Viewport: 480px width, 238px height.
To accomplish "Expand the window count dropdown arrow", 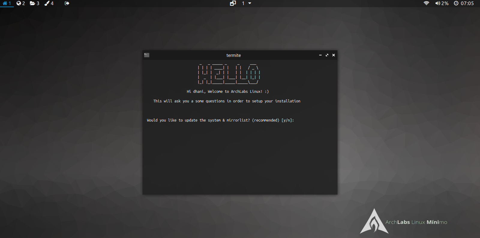I will [x=250, y=3].
